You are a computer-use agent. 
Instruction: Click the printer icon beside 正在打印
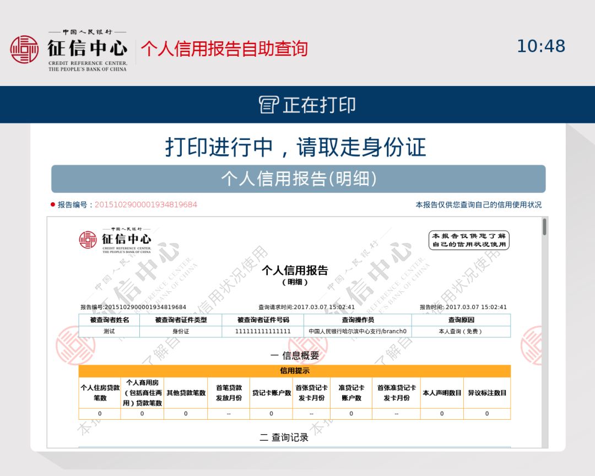268,105
